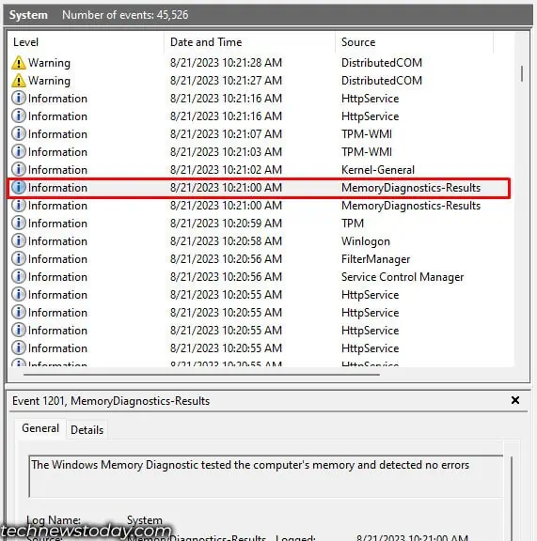Click the Event 1201 pane title

pos(111,401)
